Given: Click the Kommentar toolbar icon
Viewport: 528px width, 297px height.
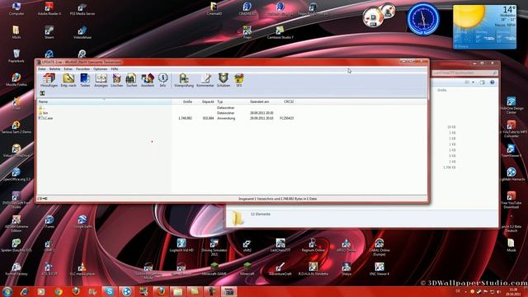Looking at the screenshot, I should pos(205,80).
